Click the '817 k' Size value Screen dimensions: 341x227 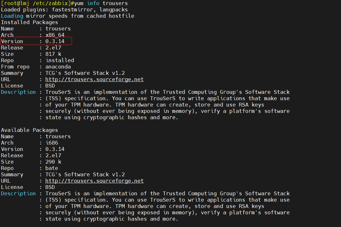(53, 54)
